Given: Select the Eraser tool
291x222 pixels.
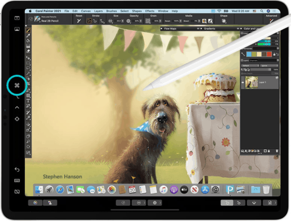Looking at the screenshot, I should point(28,51).
